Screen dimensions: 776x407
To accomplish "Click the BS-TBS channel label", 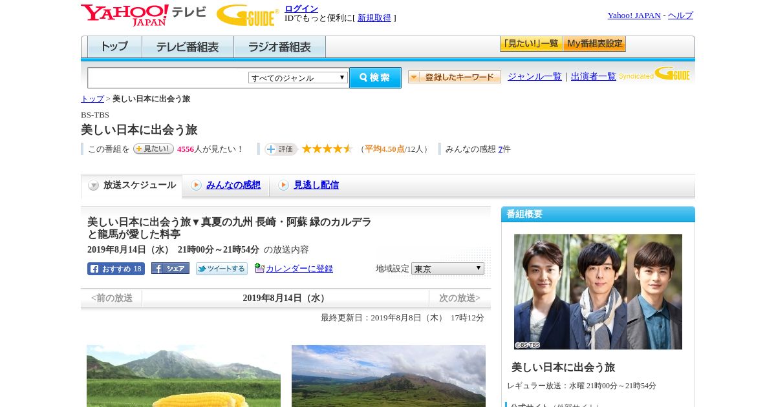I will (x=95, y=115).
